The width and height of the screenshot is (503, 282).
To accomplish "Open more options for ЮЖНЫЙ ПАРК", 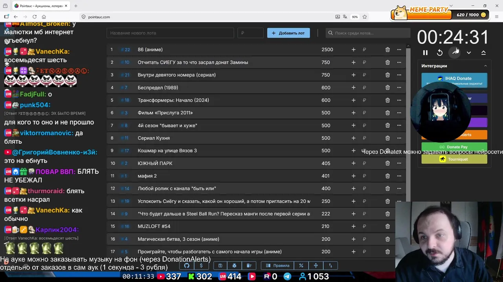I will click(x=399, y=163).
